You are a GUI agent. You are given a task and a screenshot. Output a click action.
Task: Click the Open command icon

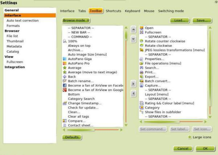141,28
